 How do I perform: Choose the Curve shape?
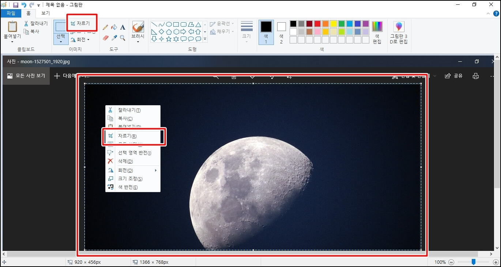[x=162, y=24]
